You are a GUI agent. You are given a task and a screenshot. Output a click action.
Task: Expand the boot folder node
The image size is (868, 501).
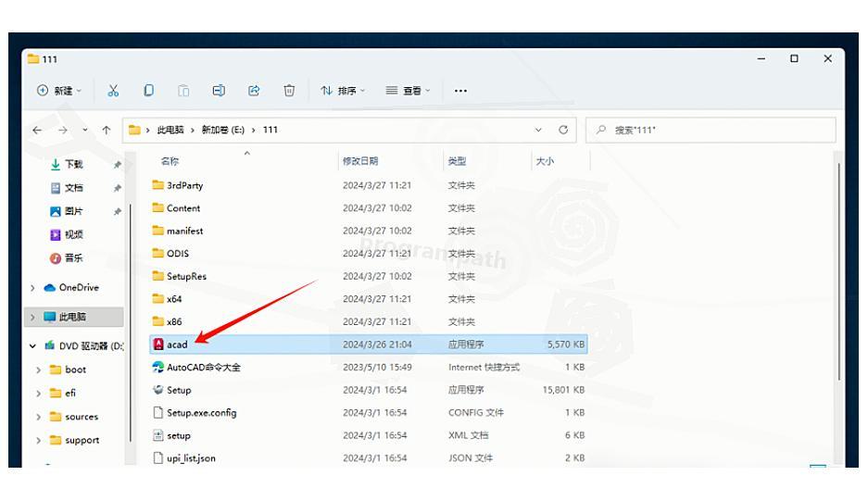[39, 369]
